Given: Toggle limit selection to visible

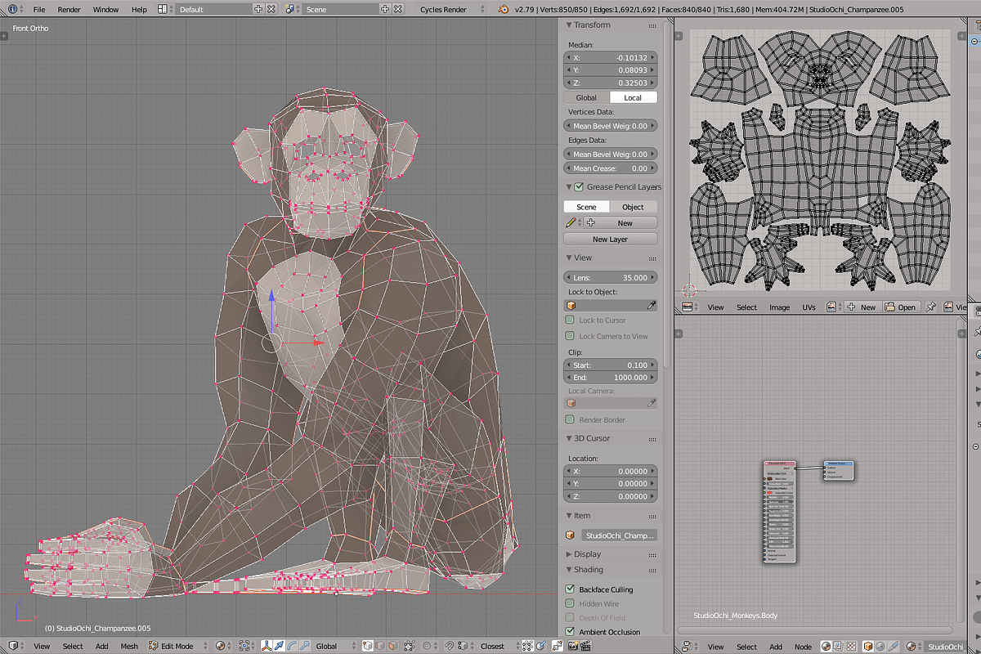Looking at the screenshot, I should 410,646.
